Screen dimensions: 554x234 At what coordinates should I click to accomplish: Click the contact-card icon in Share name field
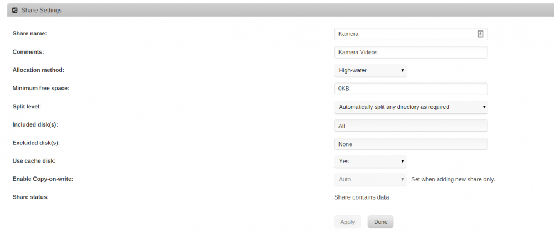point(480,34)
